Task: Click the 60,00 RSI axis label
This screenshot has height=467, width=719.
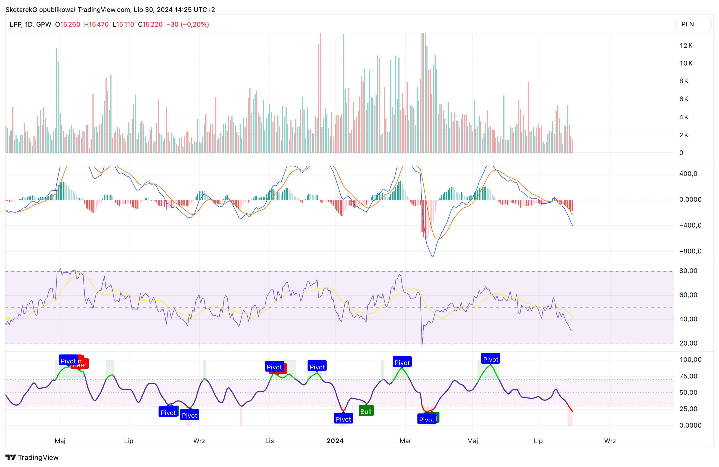Action: point(688,295)
